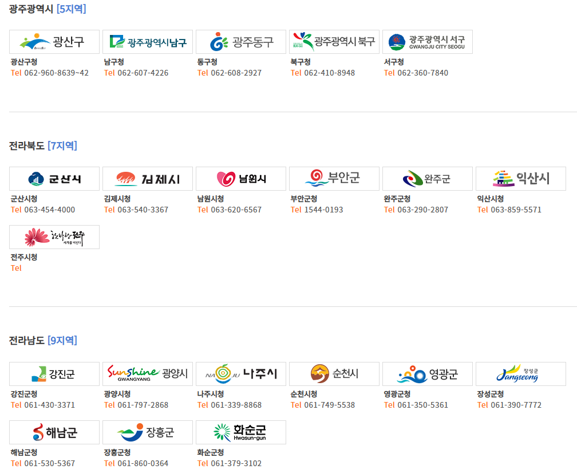Click phone number 063-859-5571
Screen dimensions: 577x473
(x=516, y=210)
